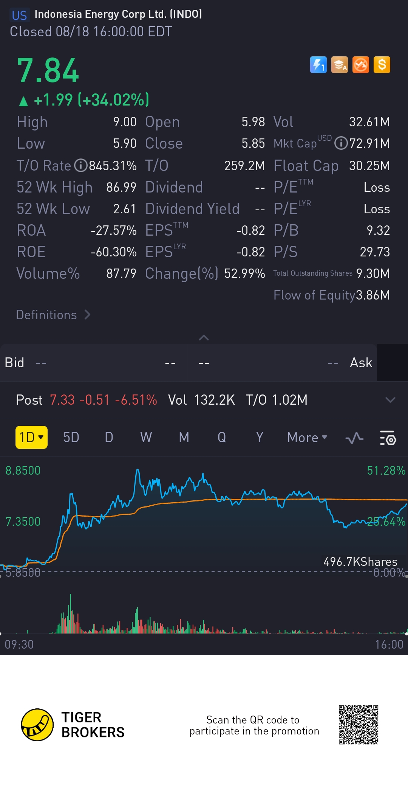Open chart indicator wave icon
The width and height of the screenshot is (408, 795).
(x=354, y=438)
